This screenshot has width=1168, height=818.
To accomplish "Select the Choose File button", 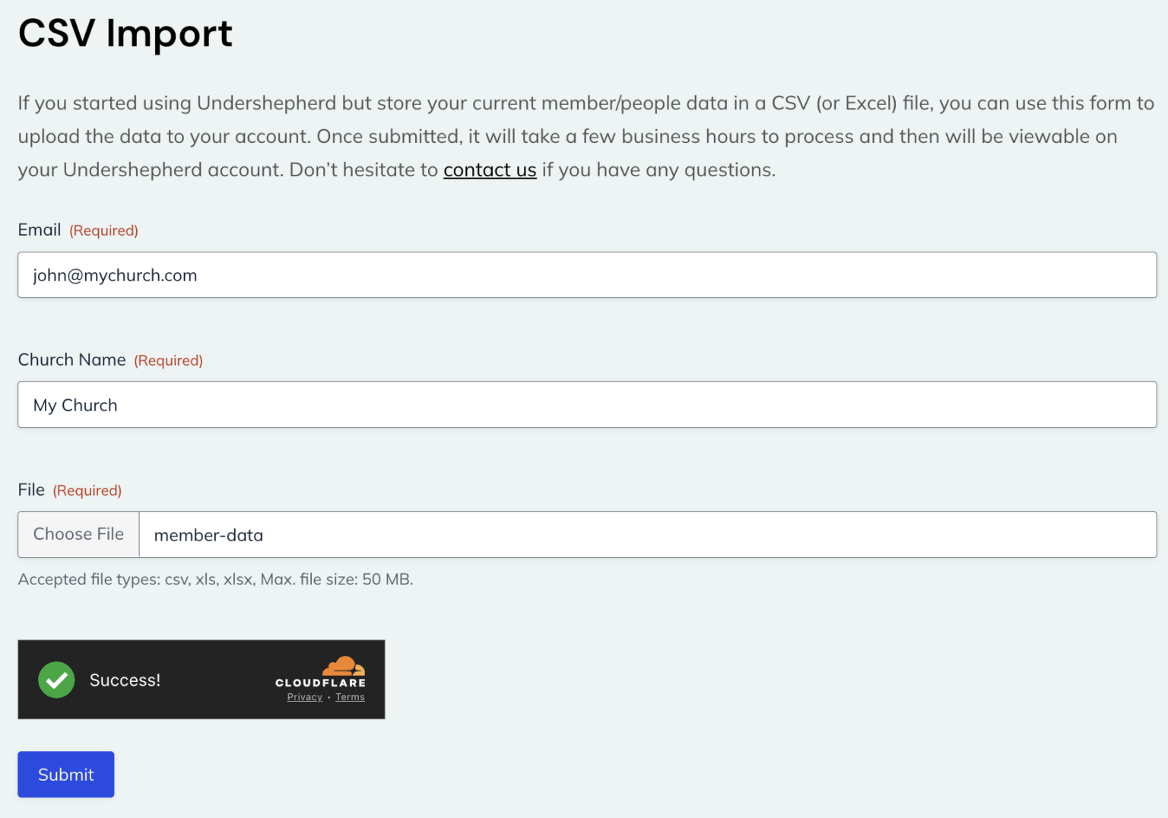I will click(x=78, y=534).
